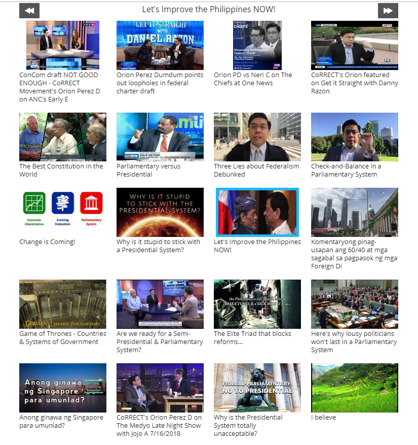This screenshot has width=418, height=445.
Task: Play 'Three Lies about Federalism Debunked' thumbnail
Action: [x=257, y=137]
